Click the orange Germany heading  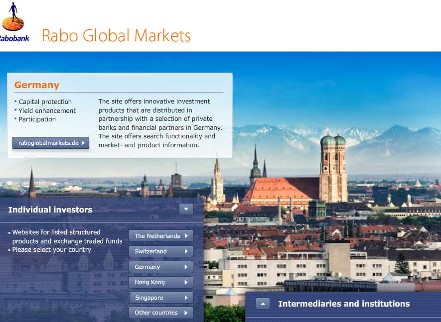click(x=37, y=85)
